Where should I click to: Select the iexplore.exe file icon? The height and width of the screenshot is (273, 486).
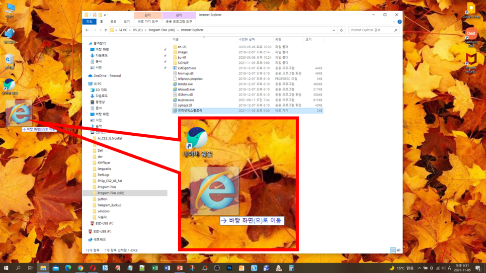pos(175,100)
